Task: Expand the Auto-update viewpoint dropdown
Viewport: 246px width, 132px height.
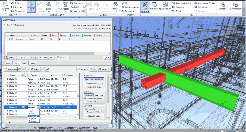Action: [x=94, y=108]
